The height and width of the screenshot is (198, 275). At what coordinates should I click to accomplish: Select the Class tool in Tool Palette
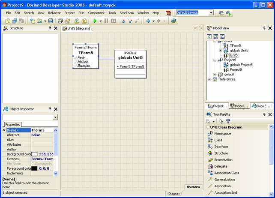coord(218,140)
